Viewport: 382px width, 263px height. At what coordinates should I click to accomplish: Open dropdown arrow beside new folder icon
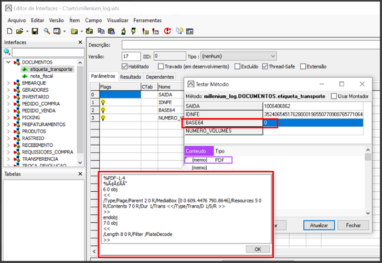[x=81, y=31]
